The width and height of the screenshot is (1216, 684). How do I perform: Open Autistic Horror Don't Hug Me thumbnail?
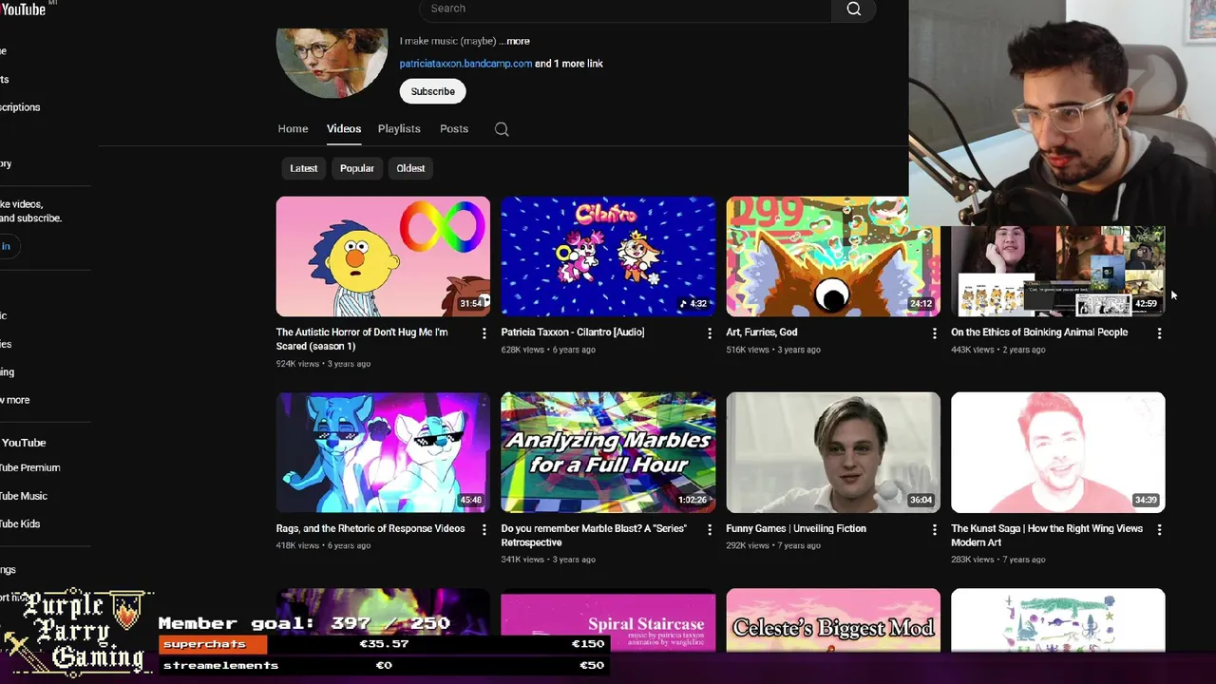click(383, 256)
